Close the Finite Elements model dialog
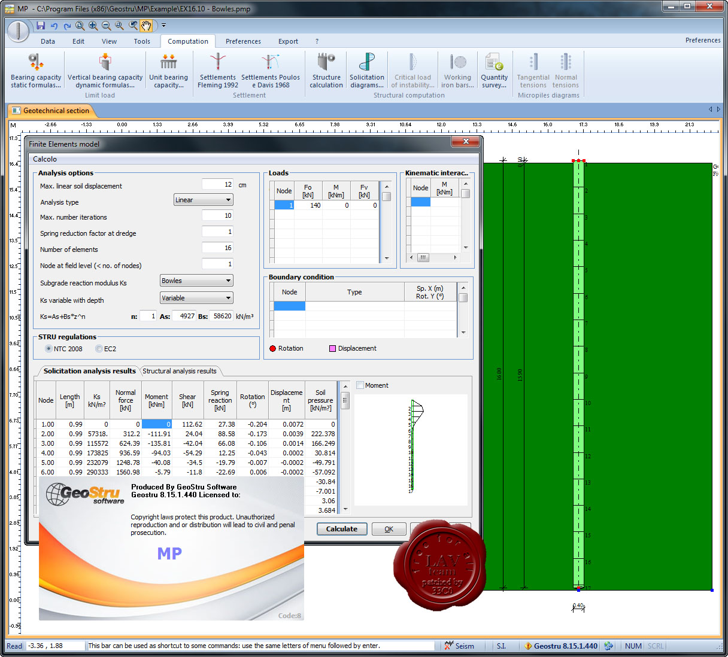This screenshot has height=657, width=728. (x=465, y=142)
